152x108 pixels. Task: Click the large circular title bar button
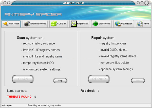click(146, 3)
